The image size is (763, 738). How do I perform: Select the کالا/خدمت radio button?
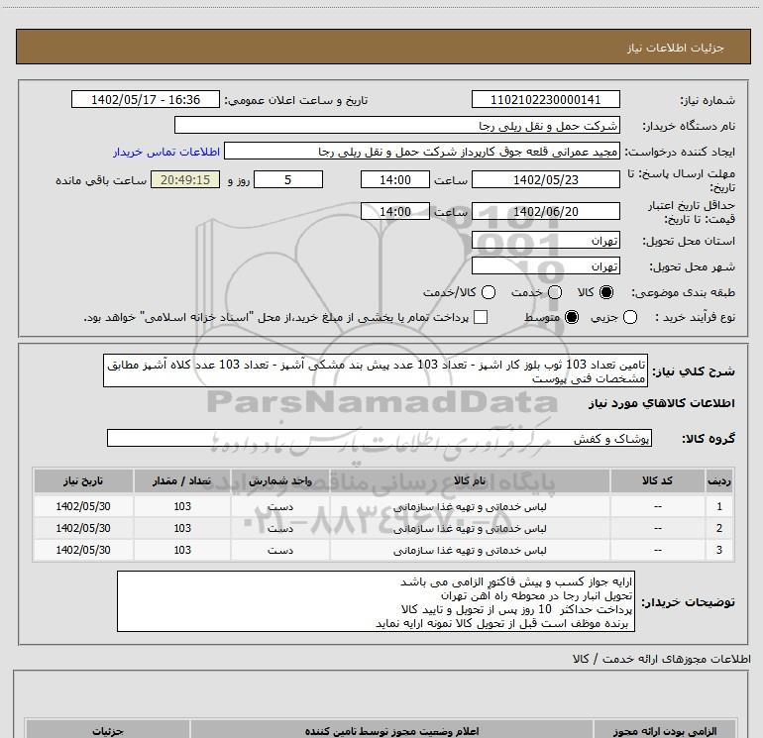click(x=489, y=292)
